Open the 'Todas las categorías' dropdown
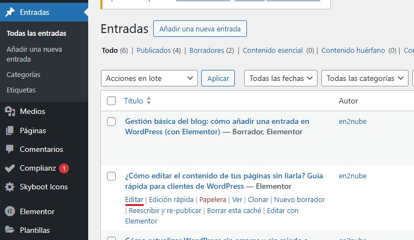 tap(364, 78)
